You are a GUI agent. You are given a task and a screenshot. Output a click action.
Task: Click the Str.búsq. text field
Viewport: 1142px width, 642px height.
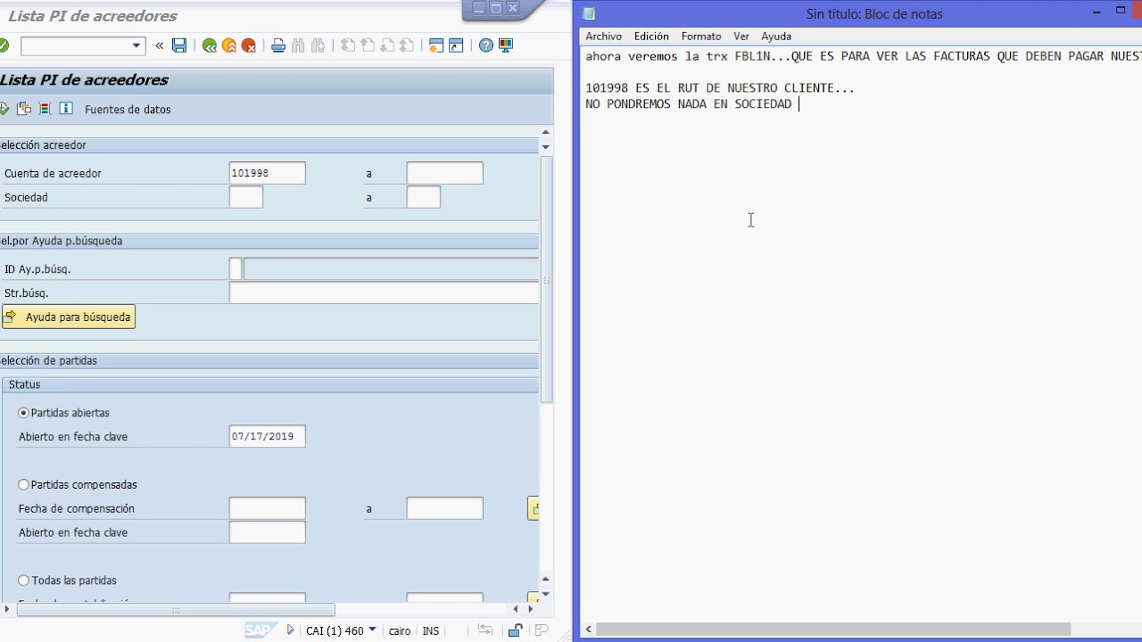[x=384, y=292]
